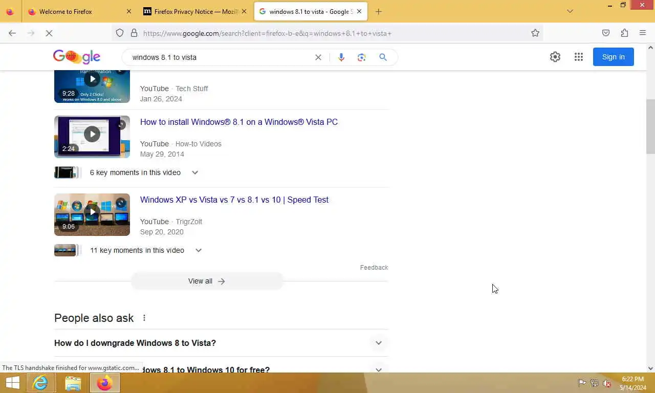
Task: Open Save to Pocket icon
Action: tap(606, 33)
